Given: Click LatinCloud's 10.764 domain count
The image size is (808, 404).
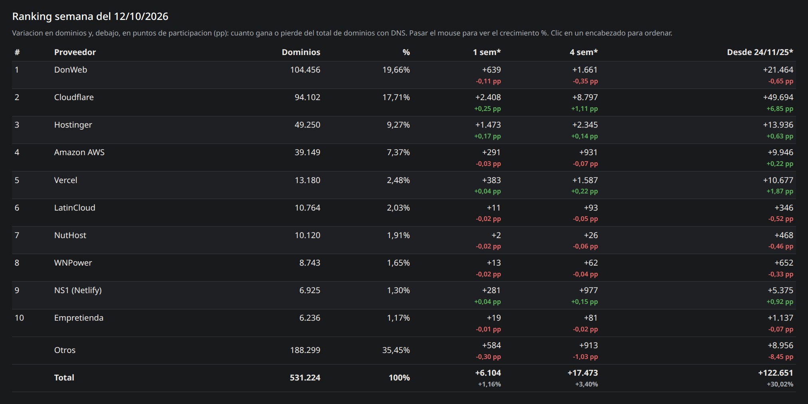Looking at the screenshot, I should (x=307, y=208).
